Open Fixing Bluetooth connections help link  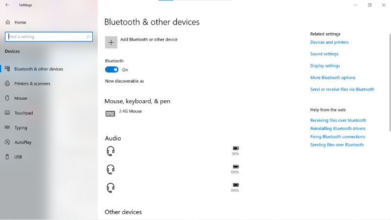click(x=337, y=137)
